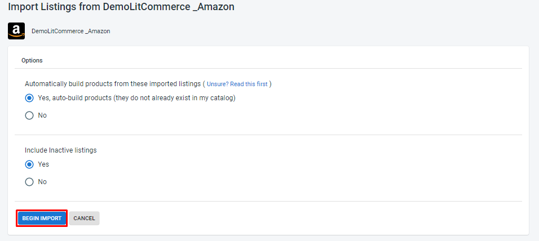Click the '(they do not already exist in my catalog)' text
Screen dimensions: 539x241
click(x=174, y=98)
